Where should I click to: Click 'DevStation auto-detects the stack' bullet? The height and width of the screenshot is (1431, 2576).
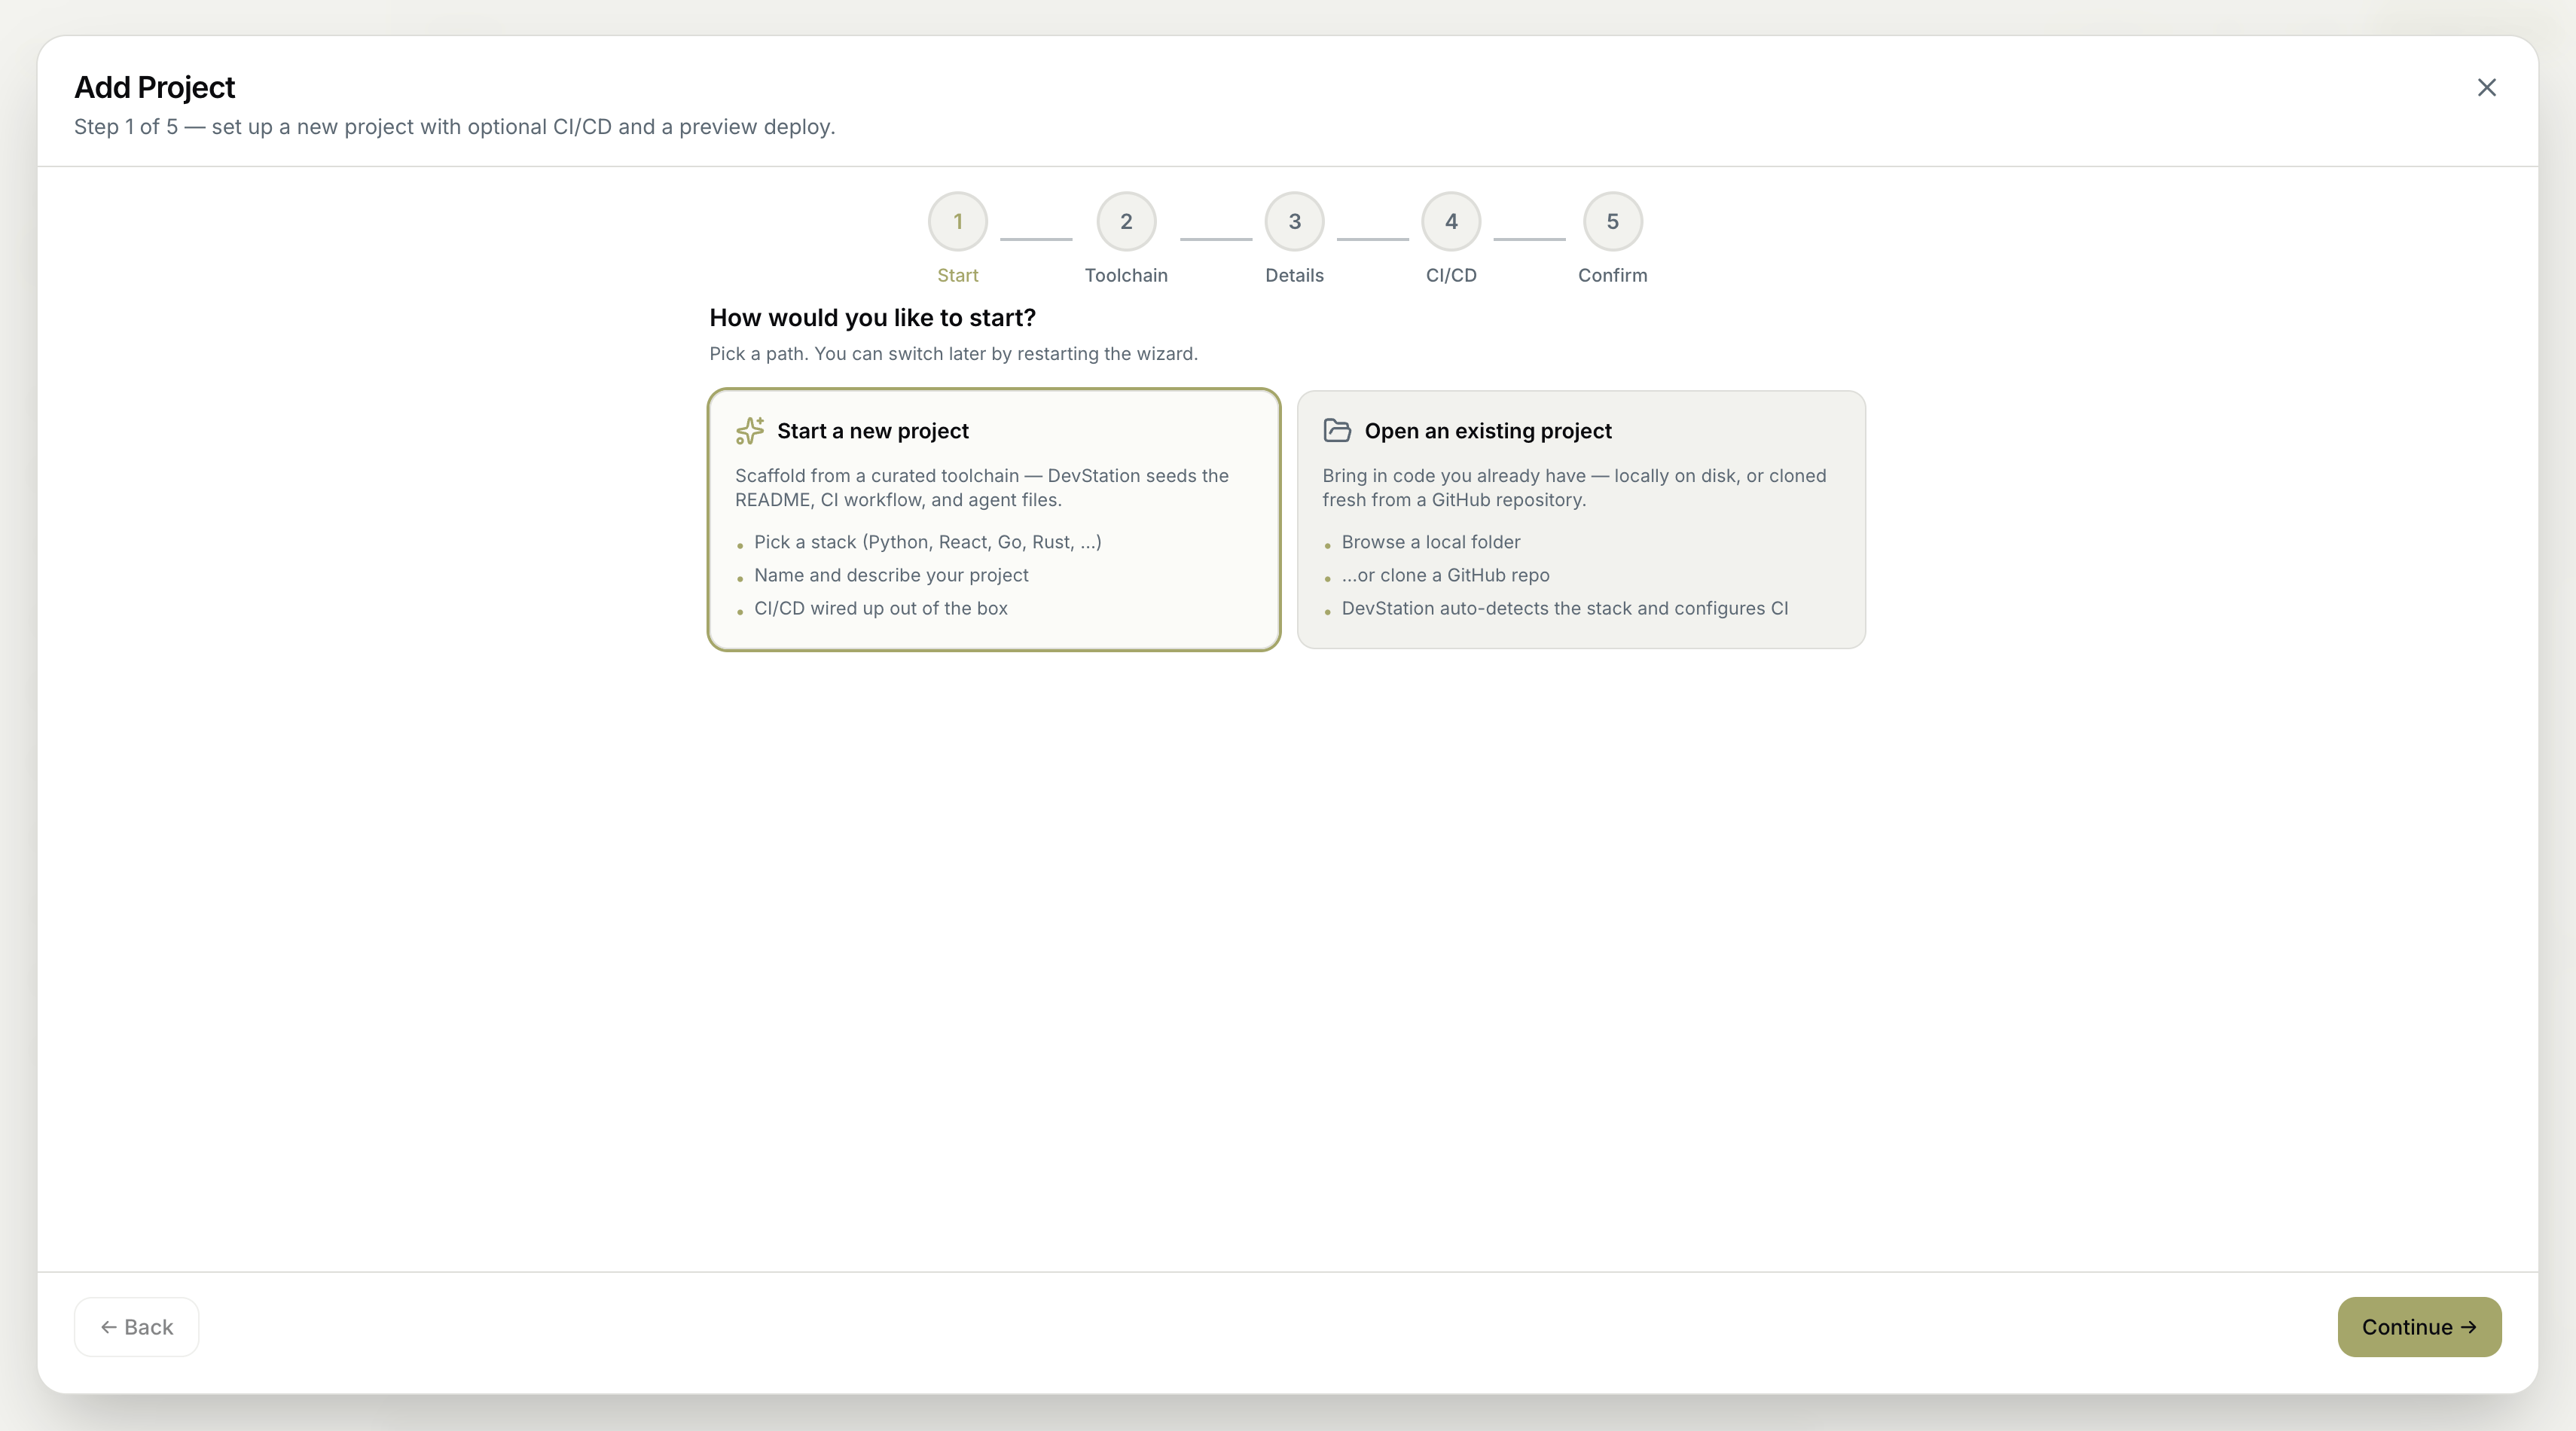point(1564,608)
